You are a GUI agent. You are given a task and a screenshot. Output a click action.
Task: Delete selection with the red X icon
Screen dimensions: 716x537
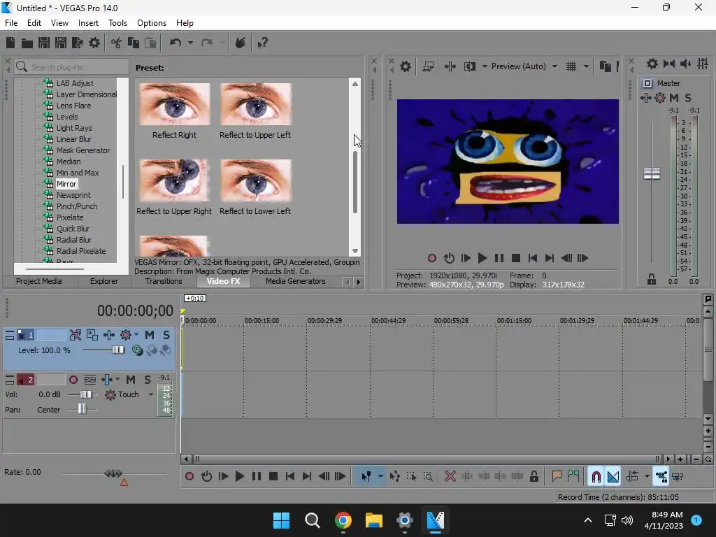coord(450,477)
